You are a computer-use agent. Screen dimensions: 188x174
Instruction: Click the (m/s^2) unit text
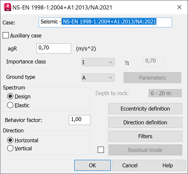click(86, 49)
